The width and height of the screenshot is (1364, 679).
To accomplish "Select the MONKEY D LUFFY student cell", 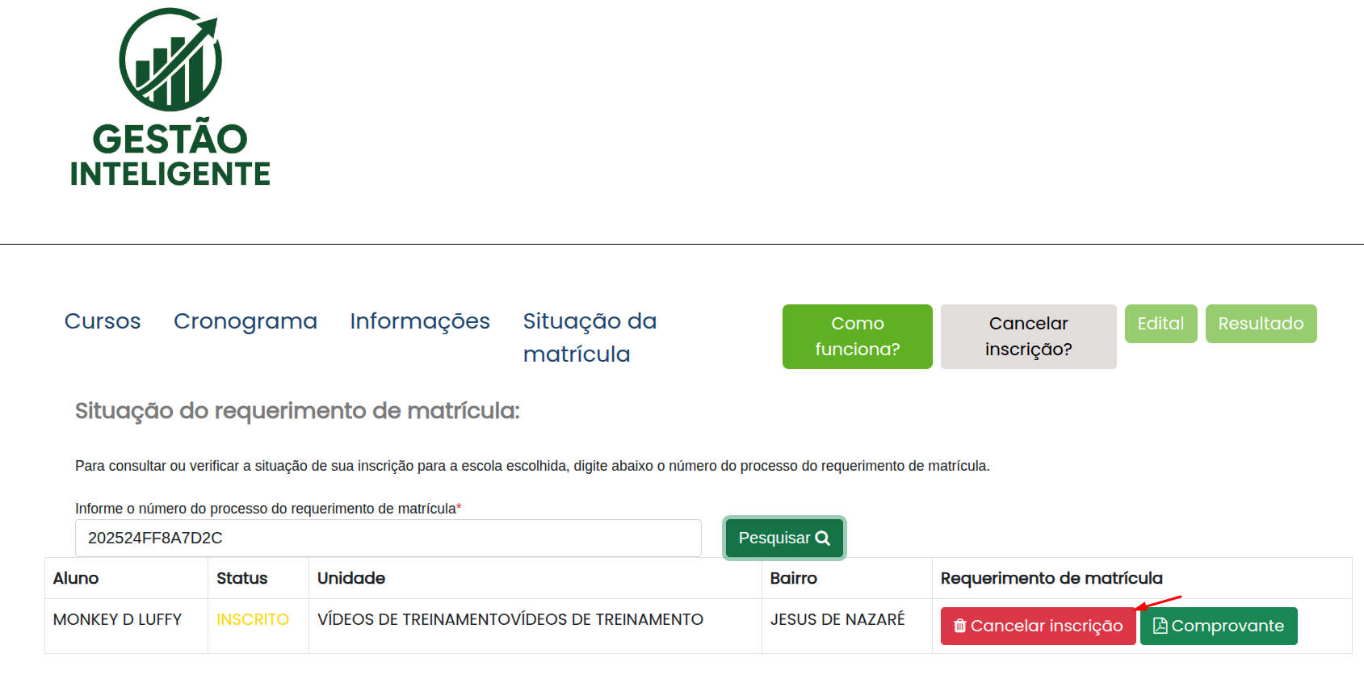I will pyautogui.click(x=117, y=619).
